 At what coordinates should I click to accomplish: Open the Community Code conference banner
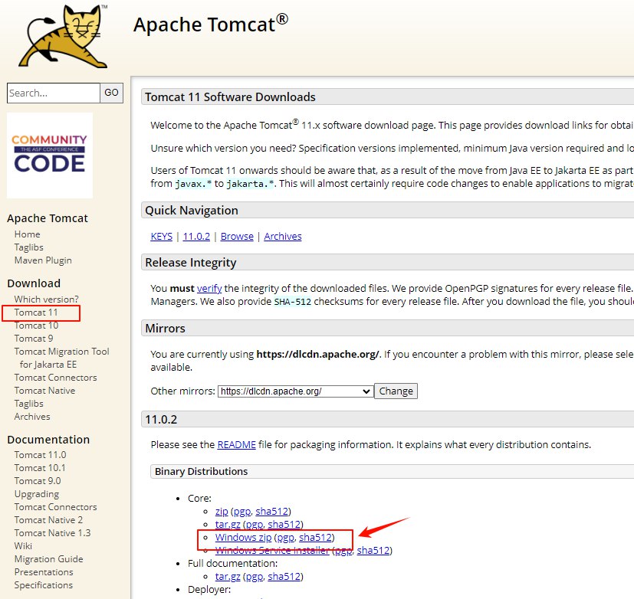click(50, 155)
